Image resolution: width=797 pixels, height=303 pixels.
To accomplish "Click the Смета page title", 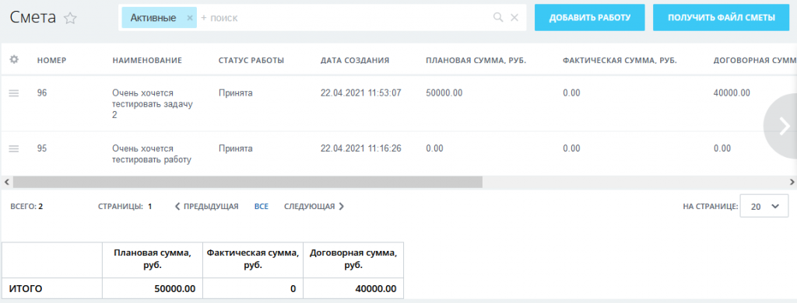I will pyautogui.click(x=33, y=18).
